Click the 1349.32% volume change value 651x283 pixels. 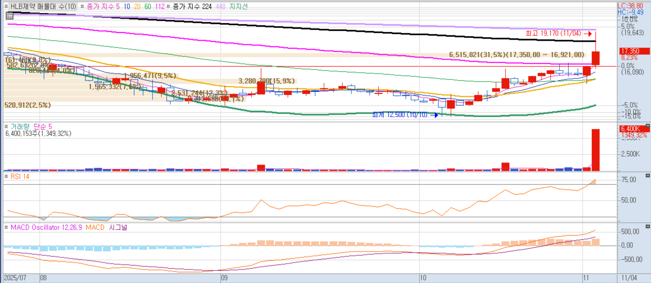(634, 135)
